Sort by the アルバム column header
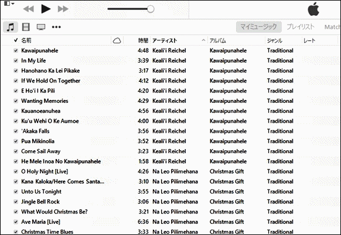Viewport: 341px width, 235px height. (x=218, y=40)
